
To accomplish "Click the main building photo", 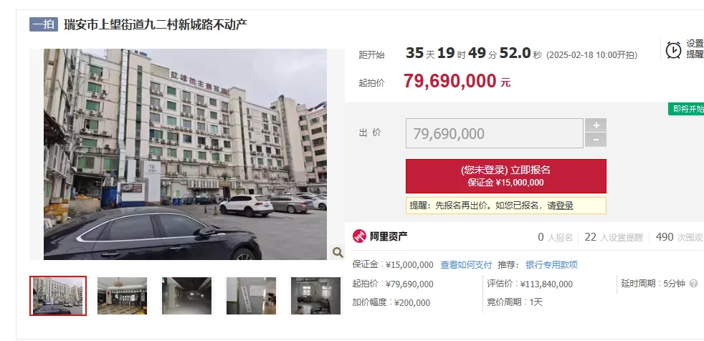I will [x=186, y=154].
